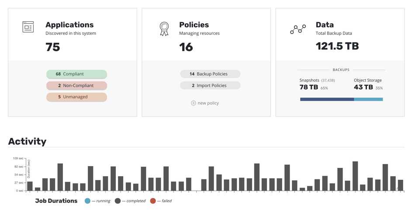Click the Policies ribbon award icon
Image resolution: width=415 pixels, height=212 pixels.
[164, 29]
